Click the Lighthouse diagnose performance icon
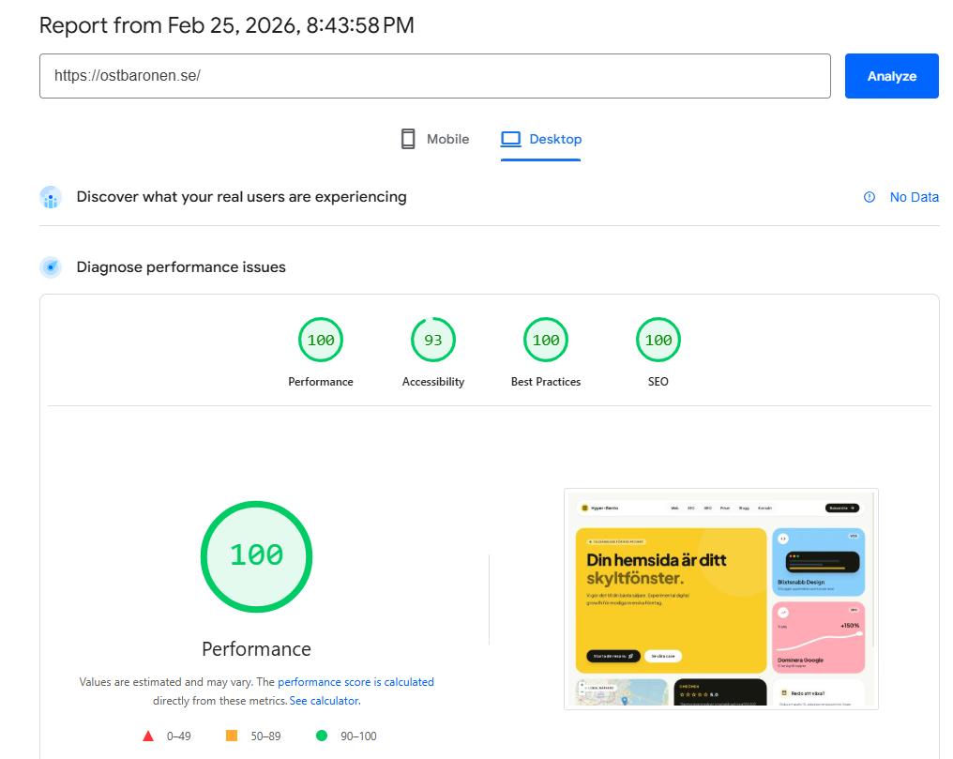 tap(51, 266)
